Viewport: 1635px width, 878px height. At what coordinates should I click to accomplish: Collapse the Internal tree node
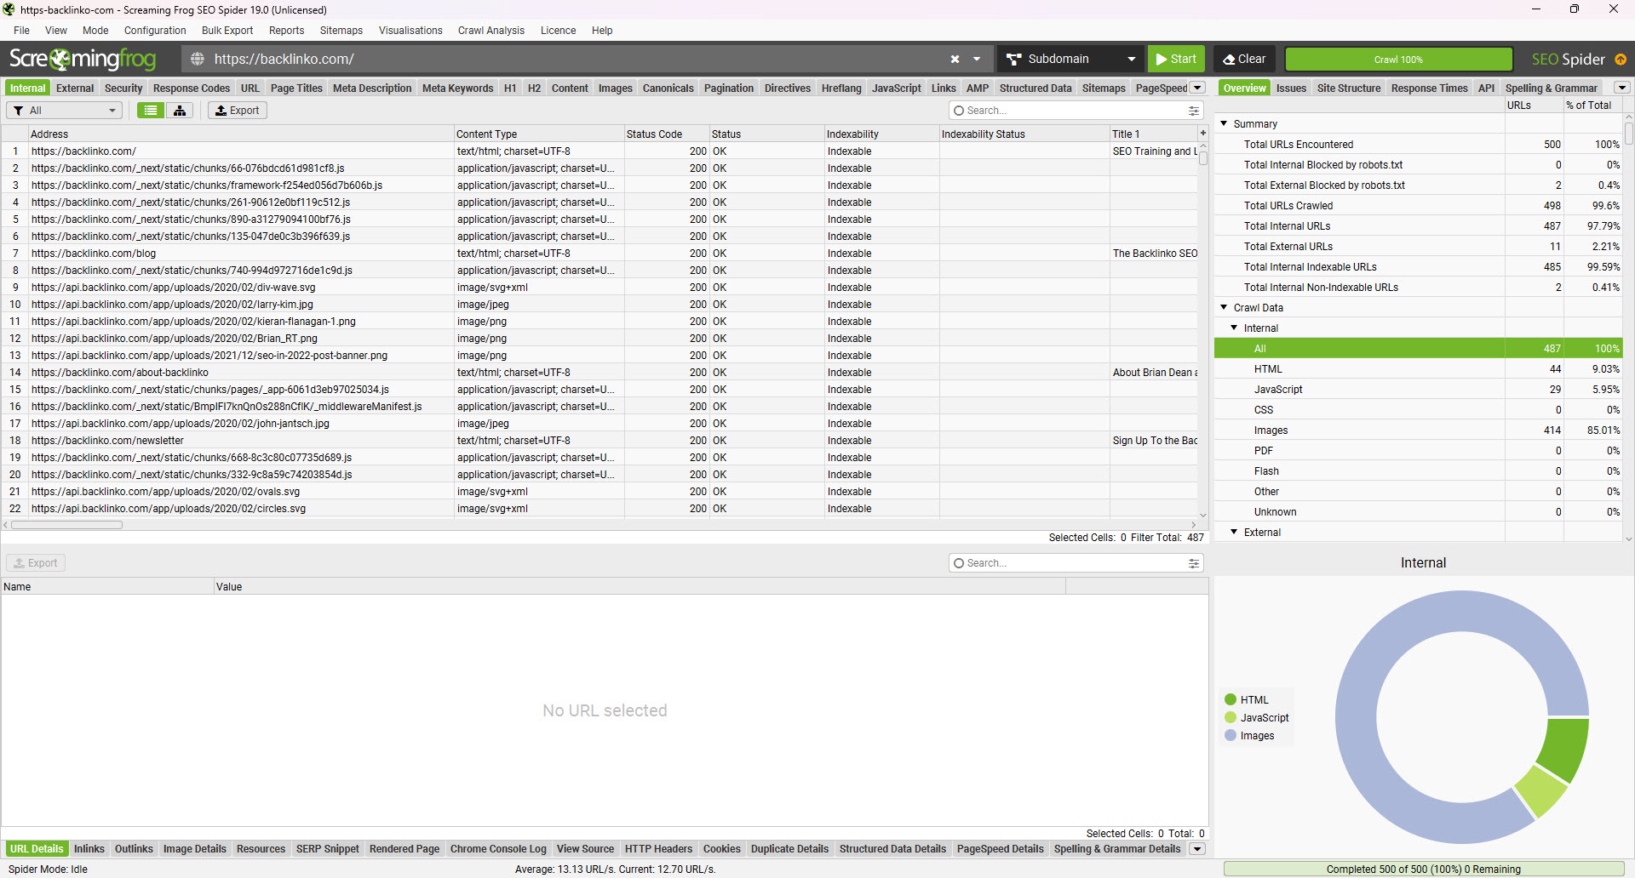click(1234, 328)
